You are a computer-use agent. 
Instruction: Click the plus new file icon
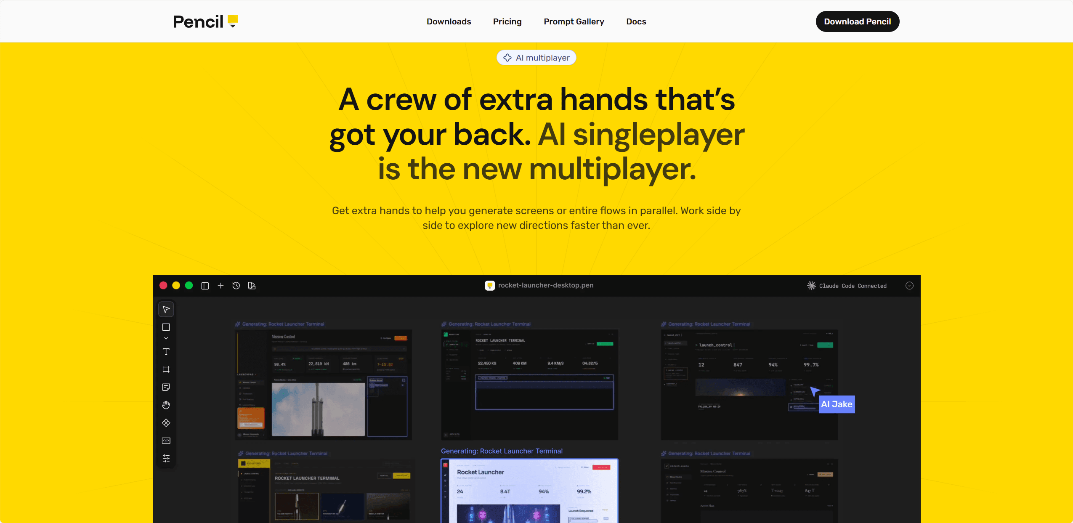tap(220, 286)
